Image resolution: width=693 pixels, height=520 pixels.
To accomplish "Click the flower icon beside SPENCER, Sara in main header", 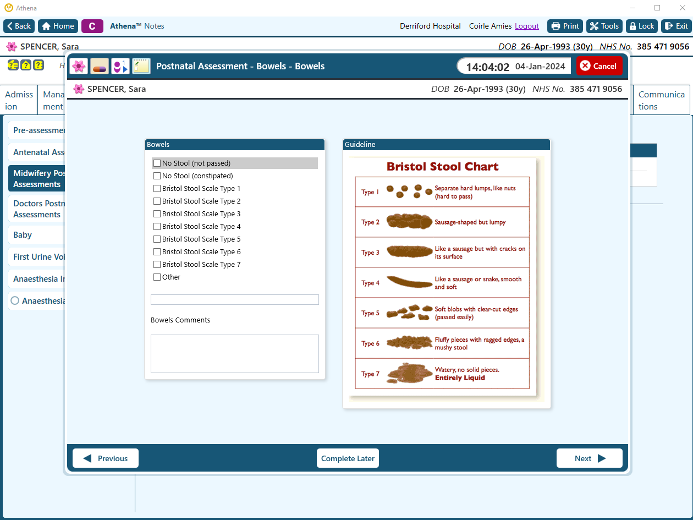I will pyautogui.click(x=12, y=47).
